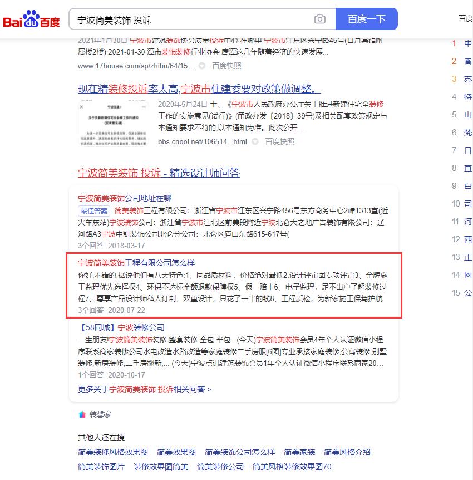Open camera image search icon
Screen dimensions: 473x480
coord(320,19)
